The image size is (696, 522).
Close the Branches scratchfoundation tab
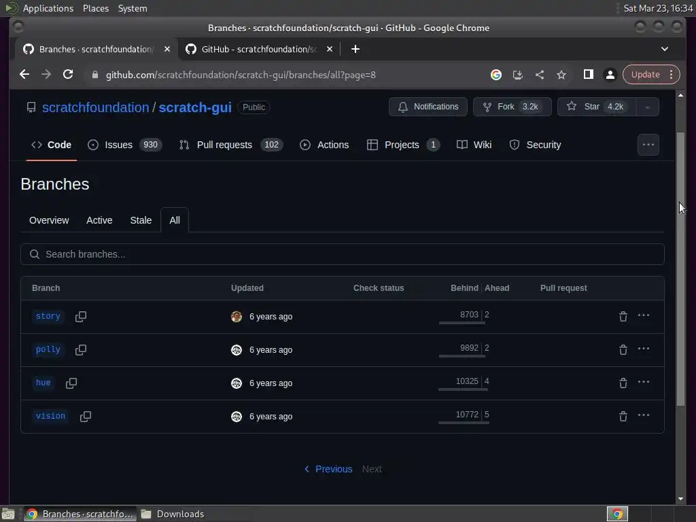pyautogui.click(x=167, y=49)
